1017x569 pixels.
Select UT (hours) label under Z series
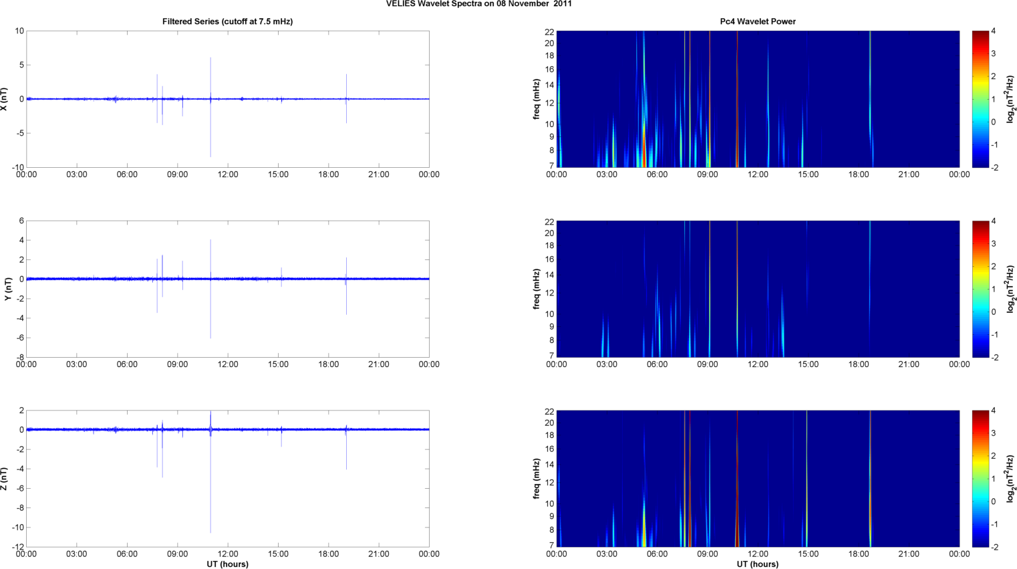[x=227, y=564]
